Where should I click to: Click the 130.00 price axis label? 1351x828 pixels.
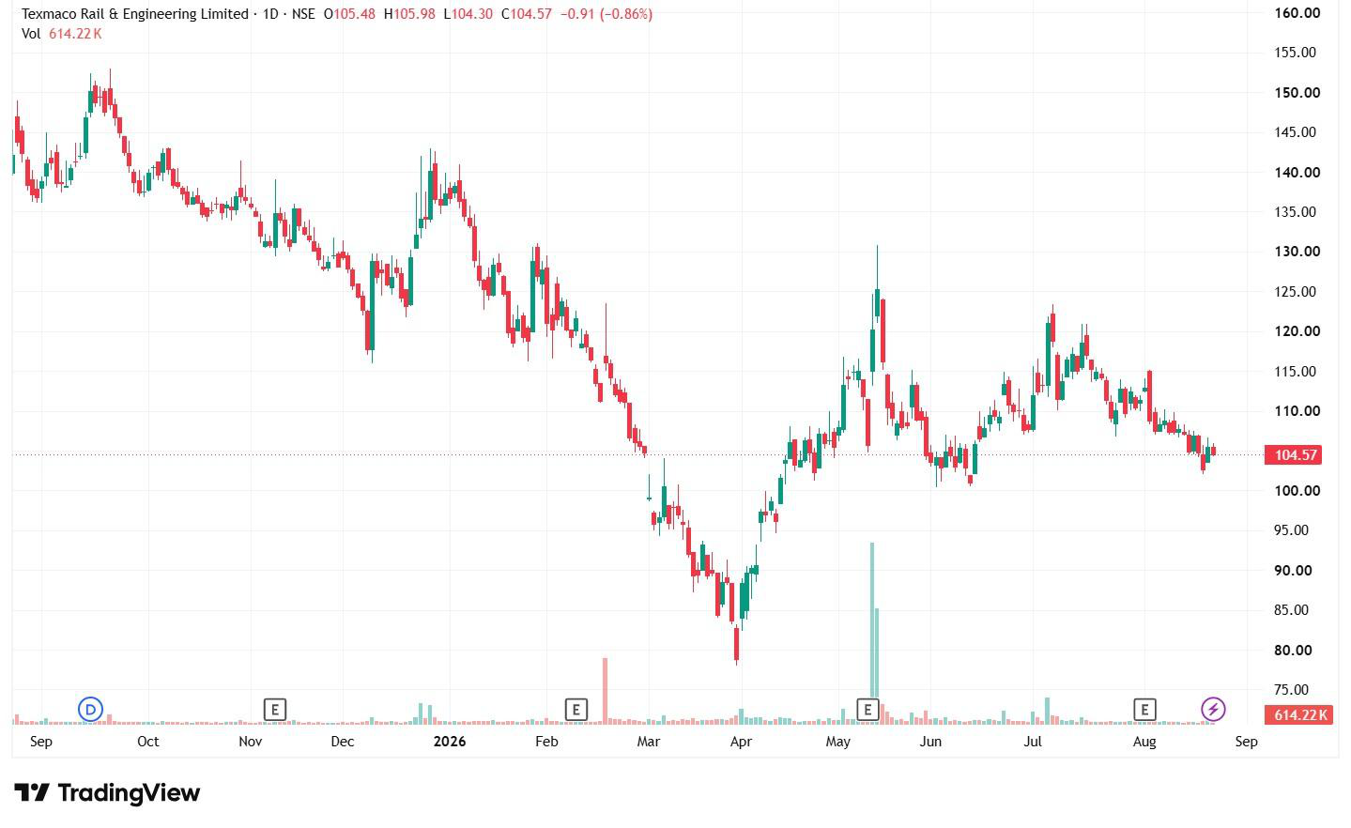1297,252
